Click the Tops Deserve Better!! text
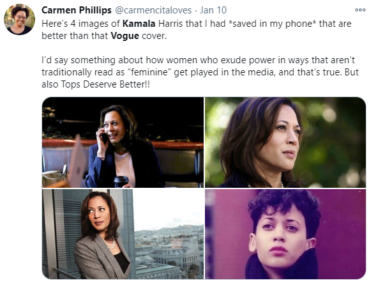369x283 pixels. point(105,84)
